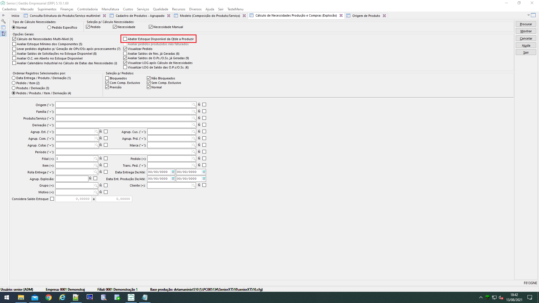Screen dimensions: 539x303
Task: Click into the Produto/Serviço input field
Action: point(124,118)
